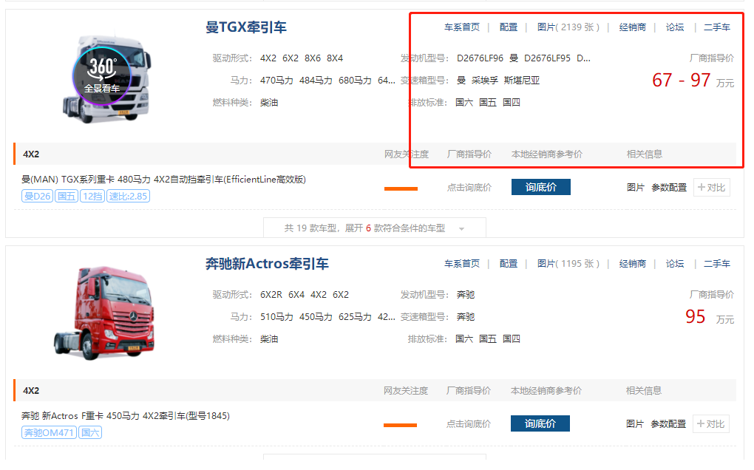Click gearbox brand 斯堪尼亚
This screenshot has height=470, width=754.
click(x=522, y=81)
